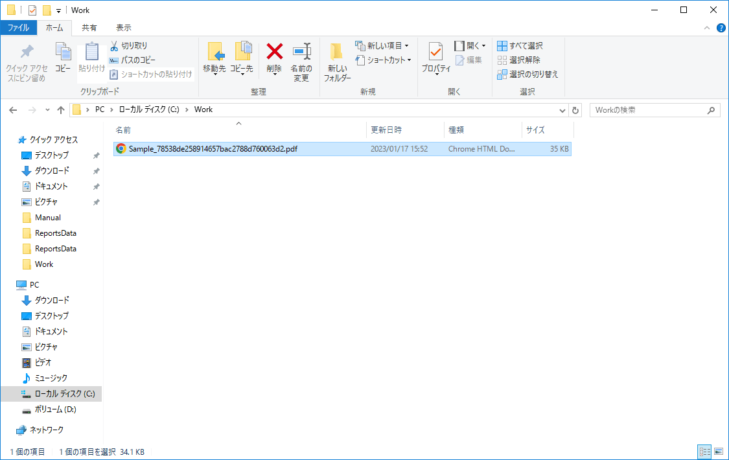This screenshot has height=460, width=729.
Task: Open the 移動先 (Move to) dropdown
Action: pyautogui.click(x=214, y=59)
